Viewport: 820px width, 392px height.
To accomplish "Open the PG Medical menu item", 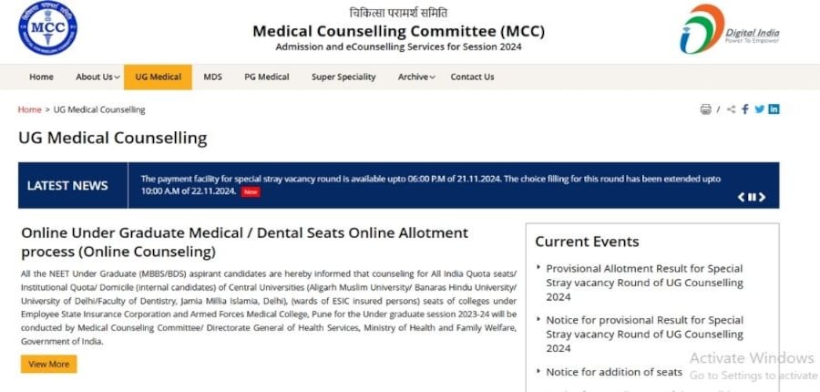I will point(267,77).
